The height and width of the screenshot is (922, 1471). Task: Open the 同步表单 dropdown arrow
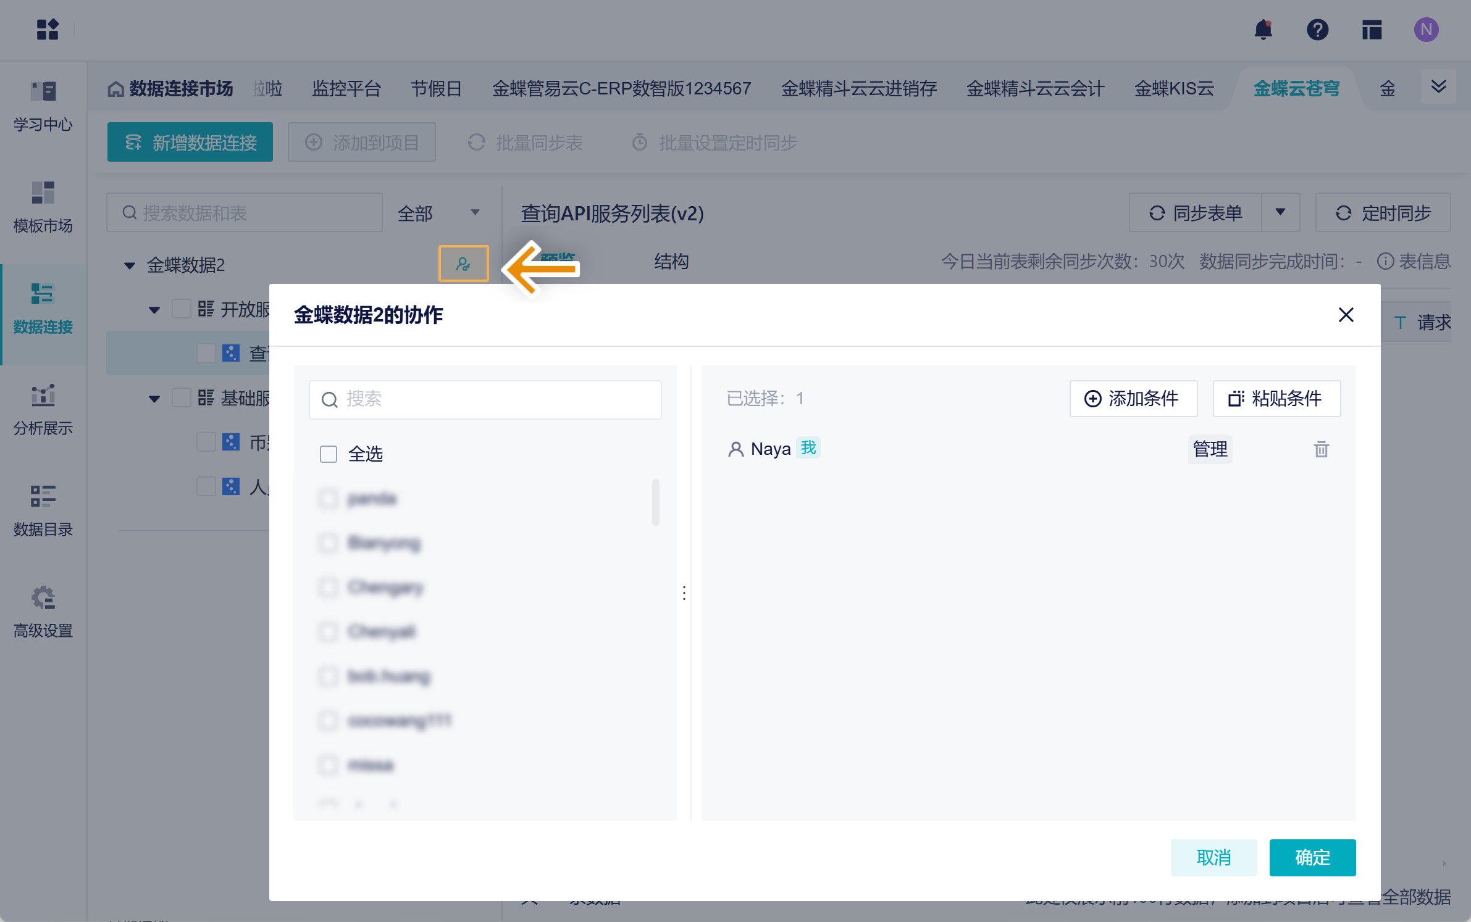click(x=1280, y=213)
